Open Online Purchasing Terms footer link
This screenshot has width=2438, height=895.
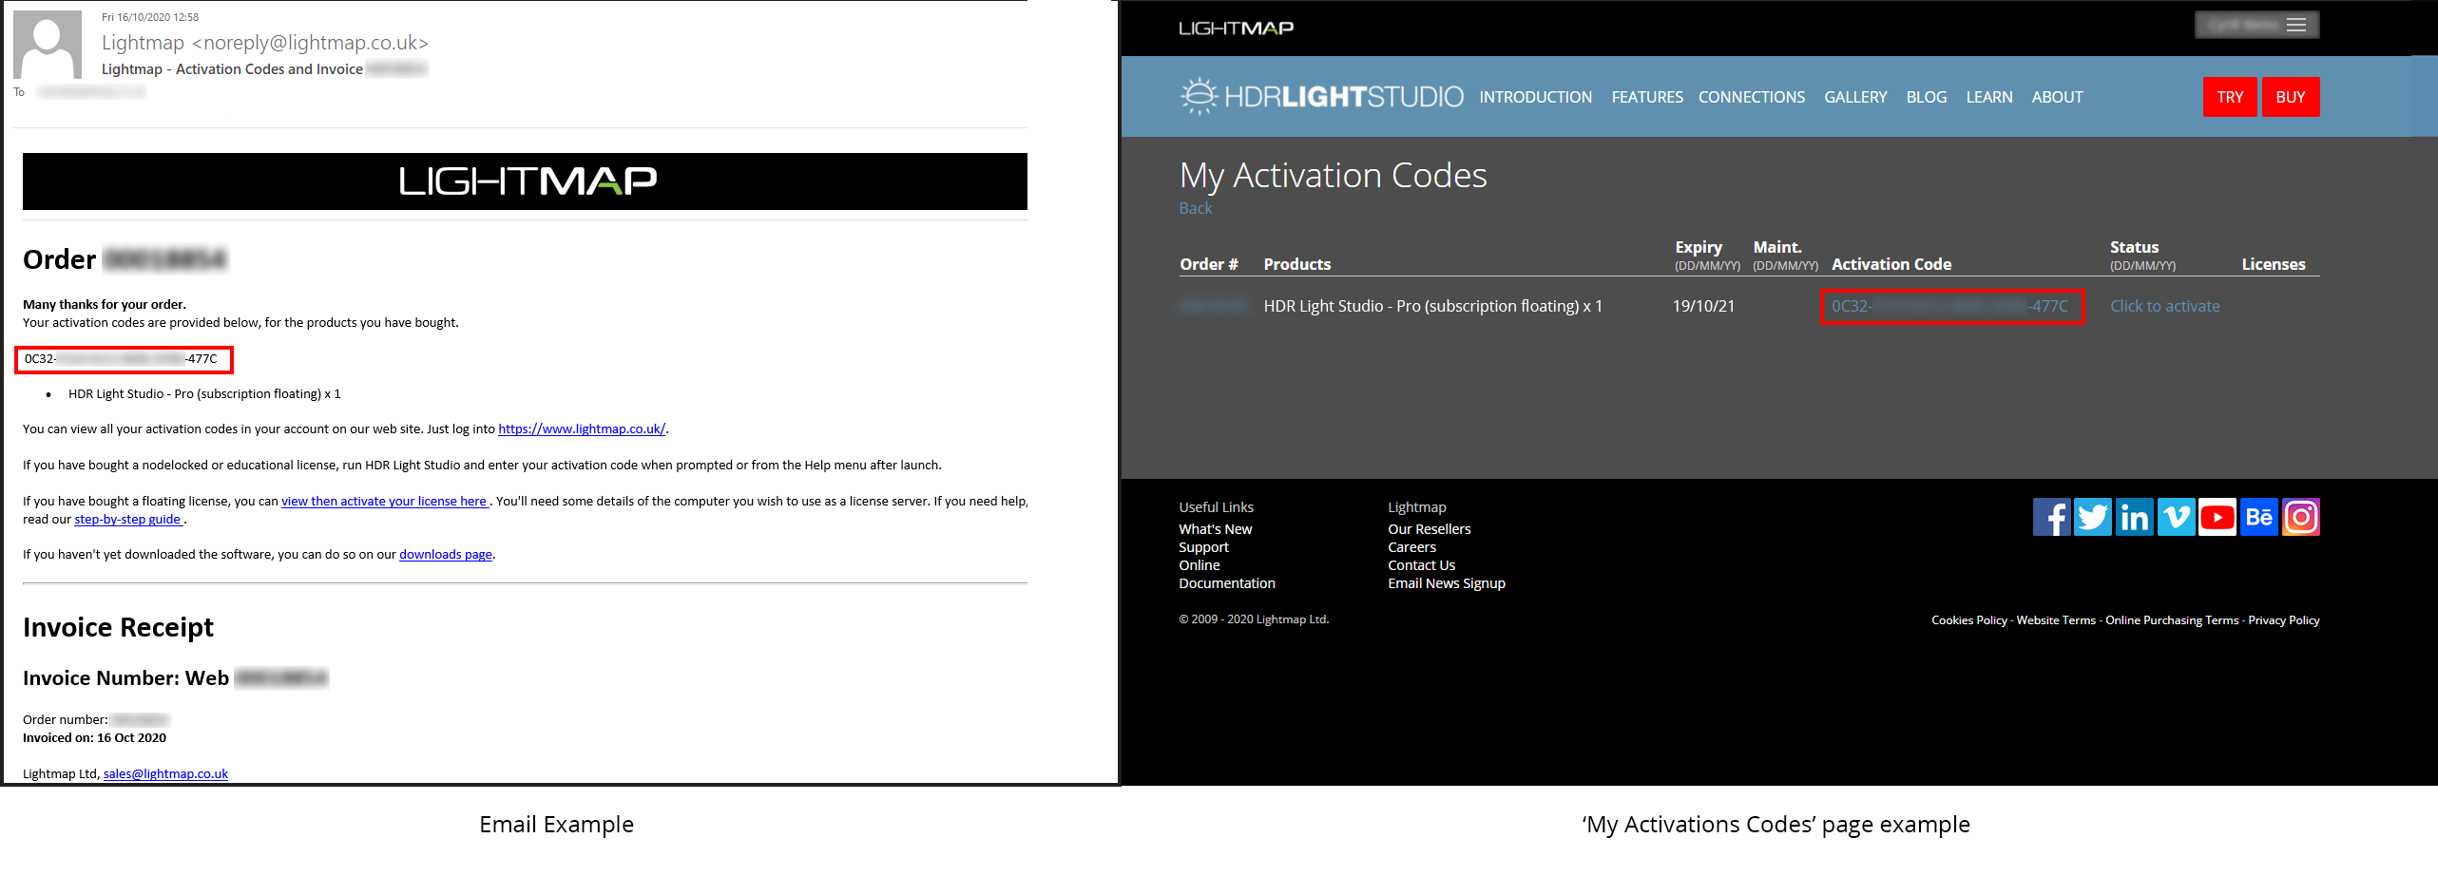(x=2172, y=620)
